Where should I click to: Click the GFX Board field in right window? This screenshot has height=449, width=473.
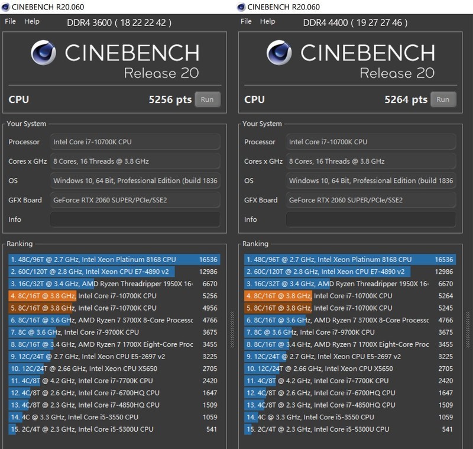(x=371, y=200)
